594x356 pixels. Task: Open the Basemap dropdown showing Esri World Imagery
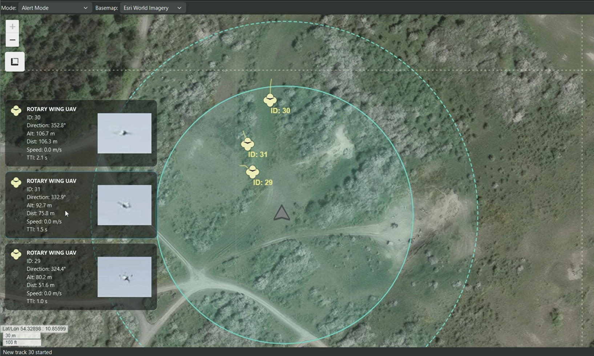153,8
